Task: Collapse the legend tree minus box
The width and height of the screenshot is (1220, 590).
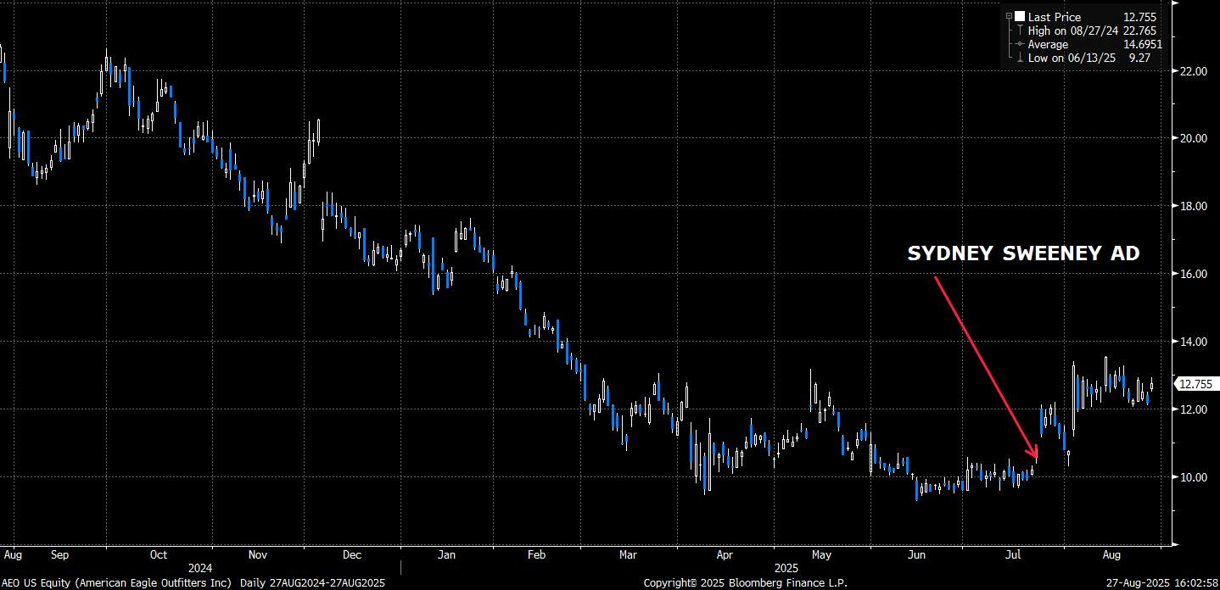Action: (x=1009, y=16)
